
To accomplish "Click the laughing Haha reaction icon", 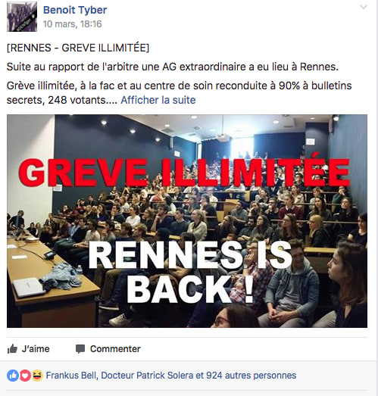I will (x=37, y=376).
